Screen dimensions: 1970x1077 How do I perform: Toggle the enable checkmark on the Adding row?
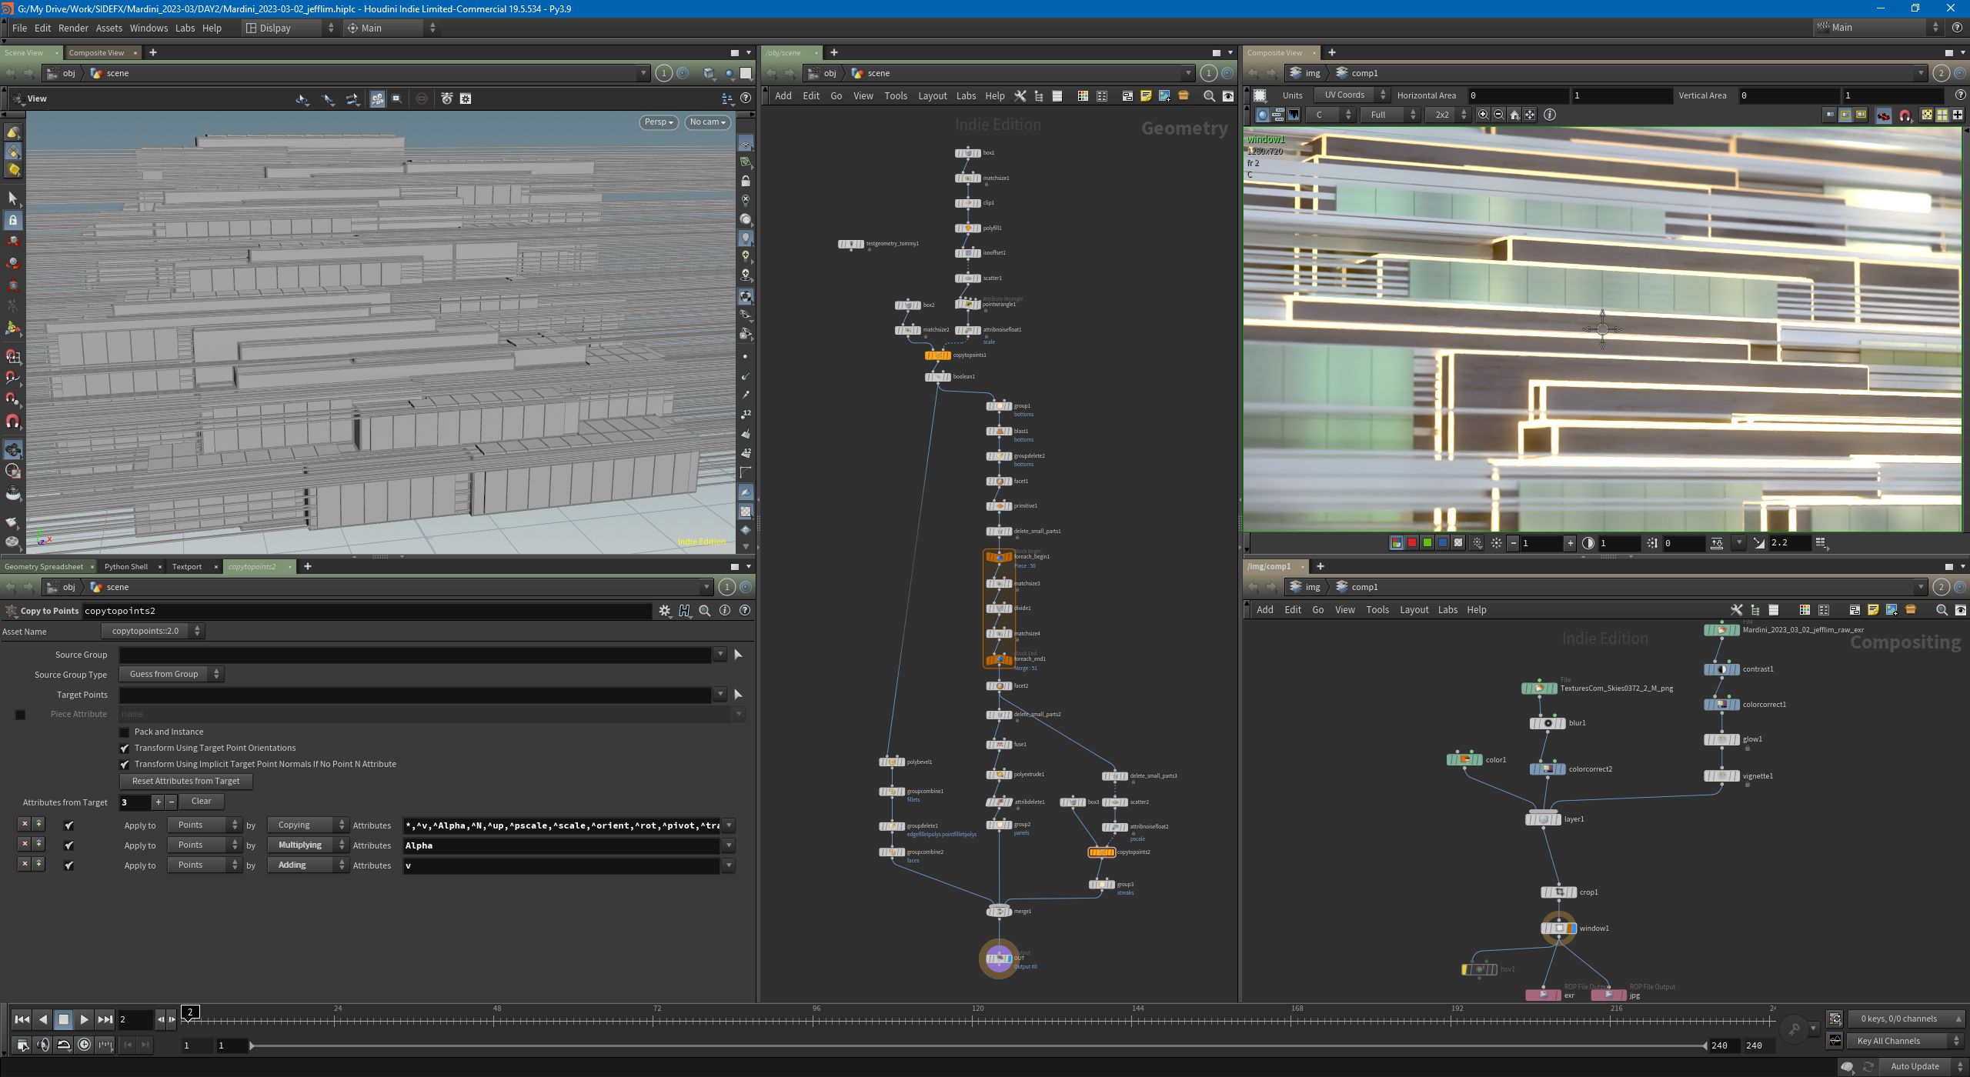[x=69, y=865]
